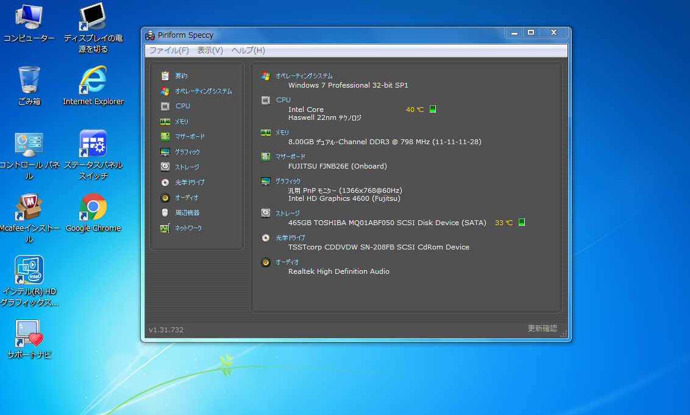This screenshot has width=690, height=415.
Task: Click the summary panel optical disc icon
Action: 266,237
